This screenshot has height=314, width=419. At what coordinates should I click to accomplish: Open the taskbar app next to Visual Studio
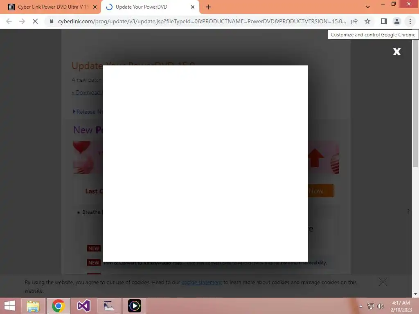pos(109,306)
